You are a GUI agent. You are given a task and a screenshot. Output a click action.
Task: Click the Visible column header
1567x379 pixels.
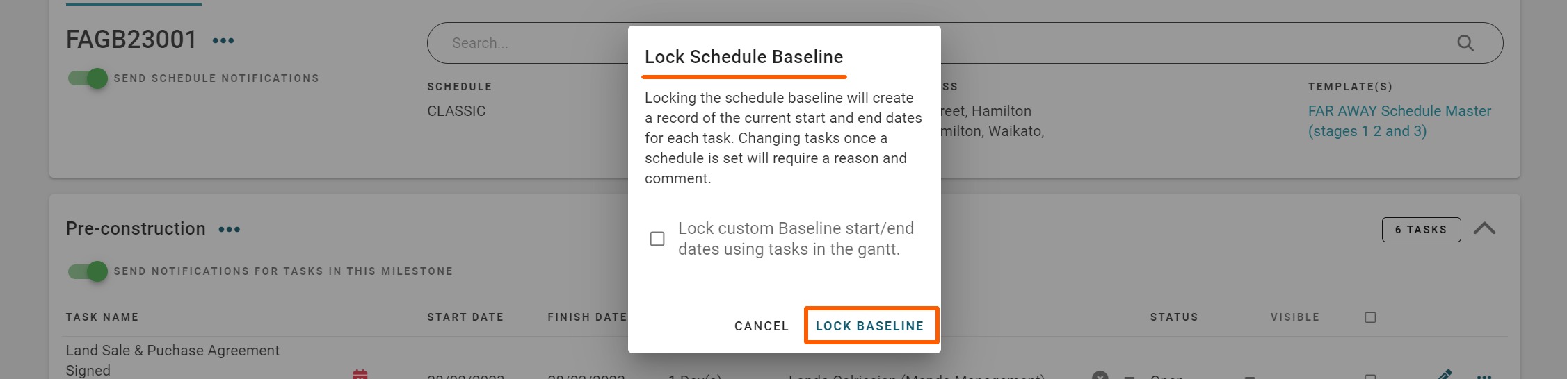pyautogui.click(x=1294, y=317)
